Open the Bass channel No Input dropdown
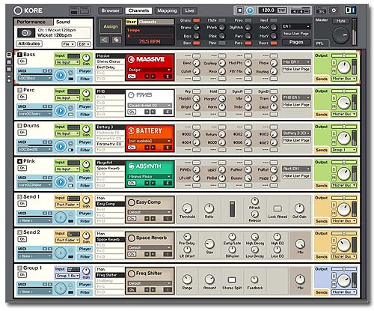Viewport: 374px width, 311px height. coord(67,62)
